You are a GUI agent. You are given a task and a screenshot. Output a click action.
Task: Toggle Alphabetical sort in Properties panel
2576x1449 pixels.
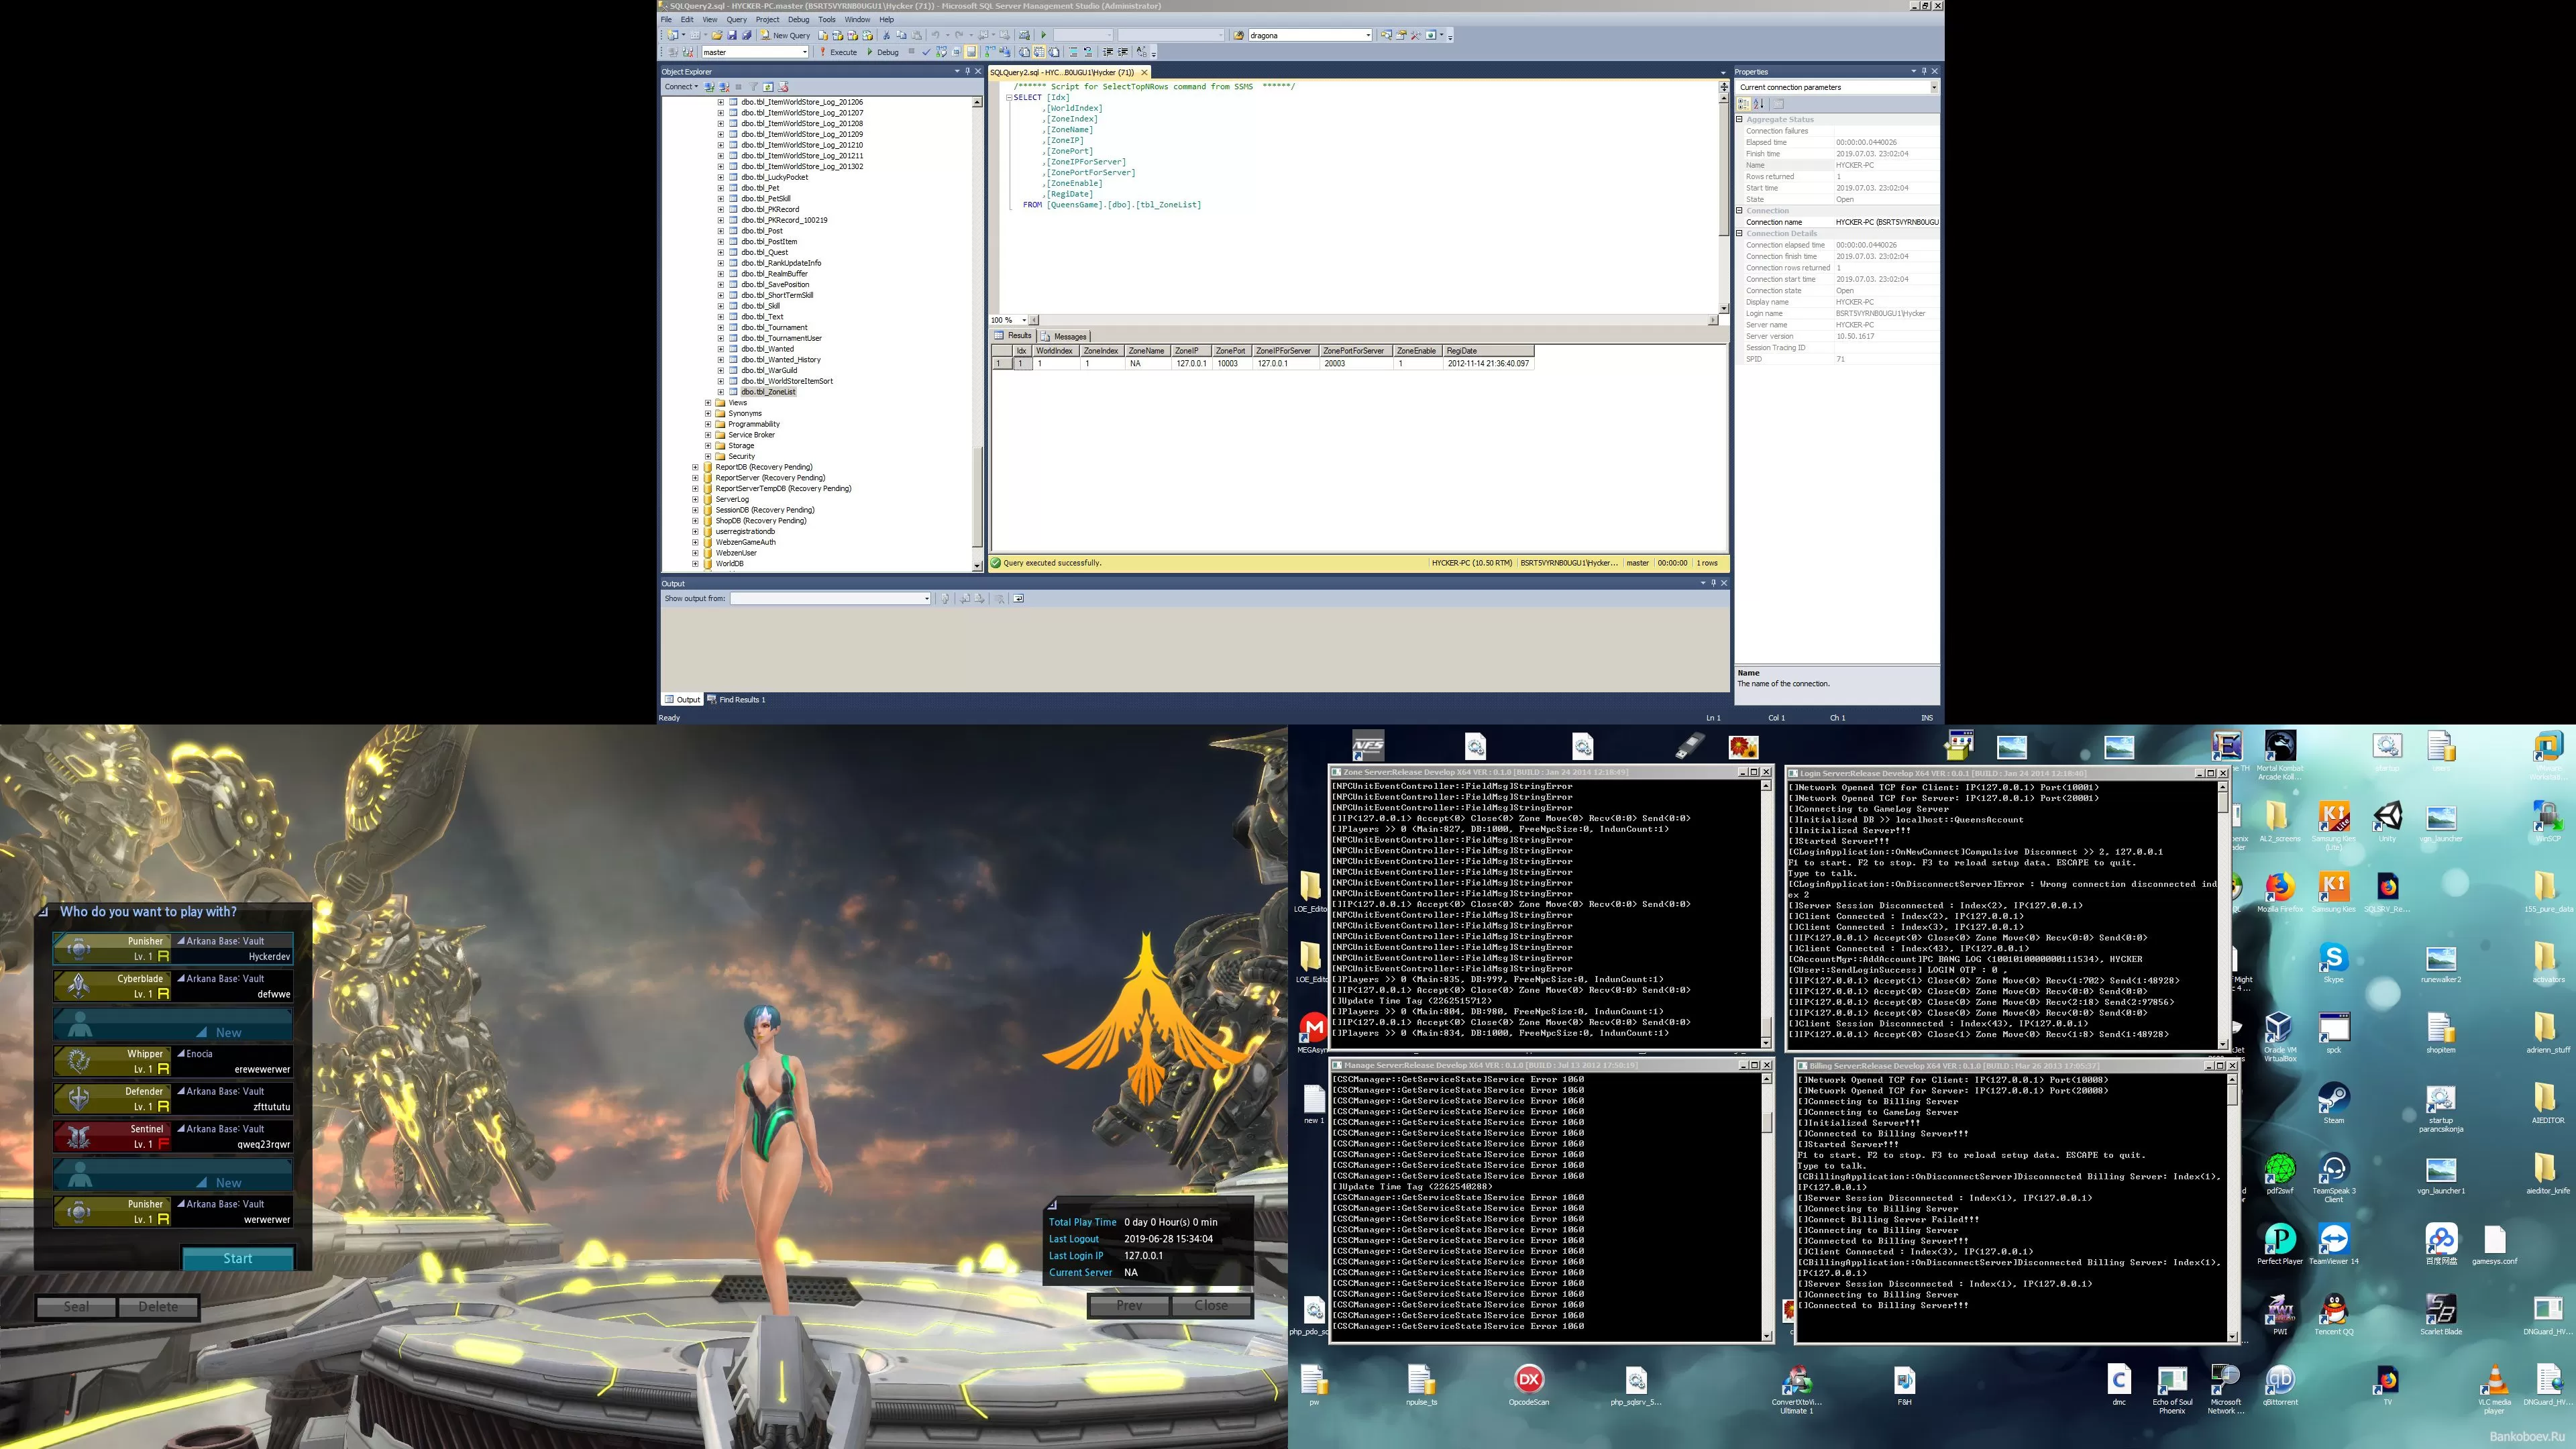1759,104
